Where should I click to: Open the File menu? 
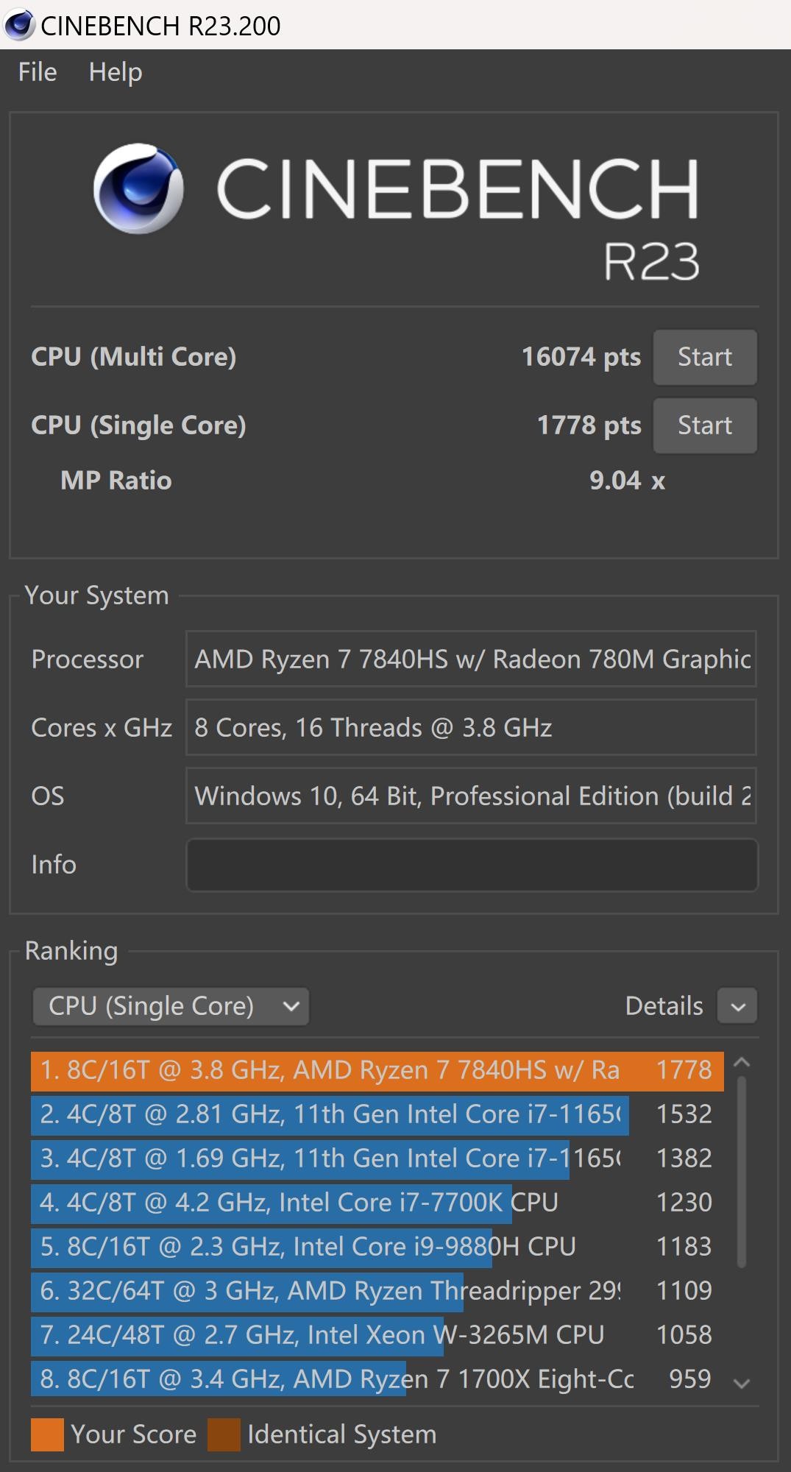click(38, 72)
